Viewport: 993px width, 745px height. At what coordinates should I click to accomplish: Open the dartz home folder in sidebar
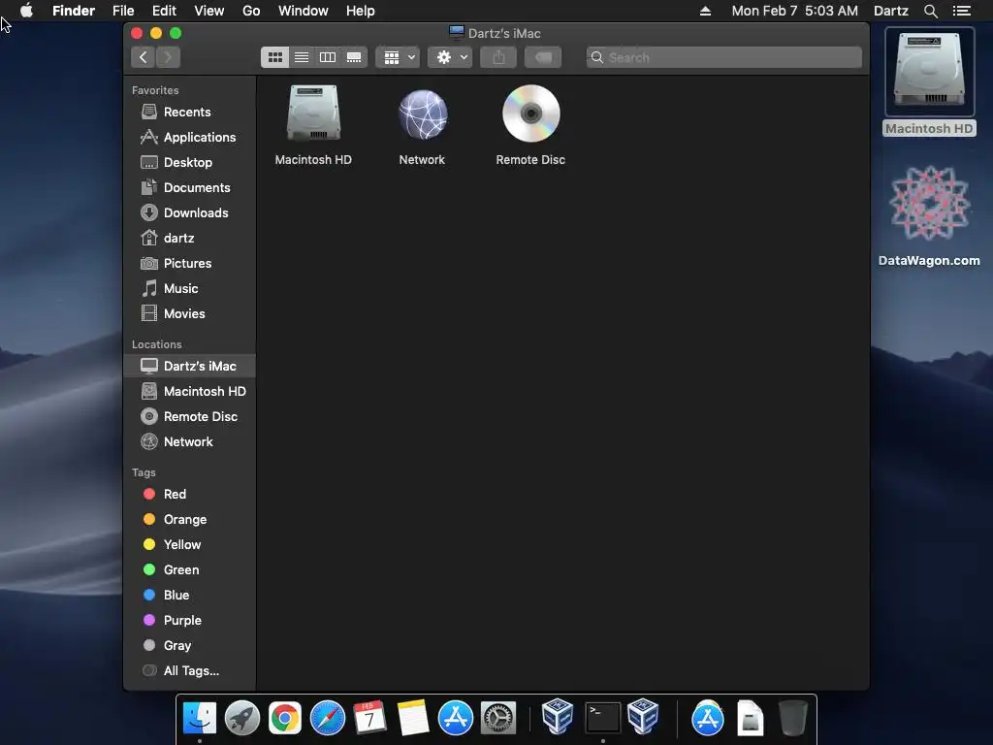pos(189,239)
